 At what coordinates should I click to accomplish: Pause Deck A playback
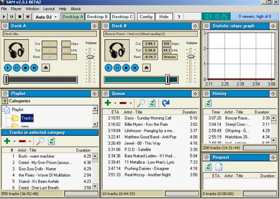pyautogui.click(x=17, y=68)
